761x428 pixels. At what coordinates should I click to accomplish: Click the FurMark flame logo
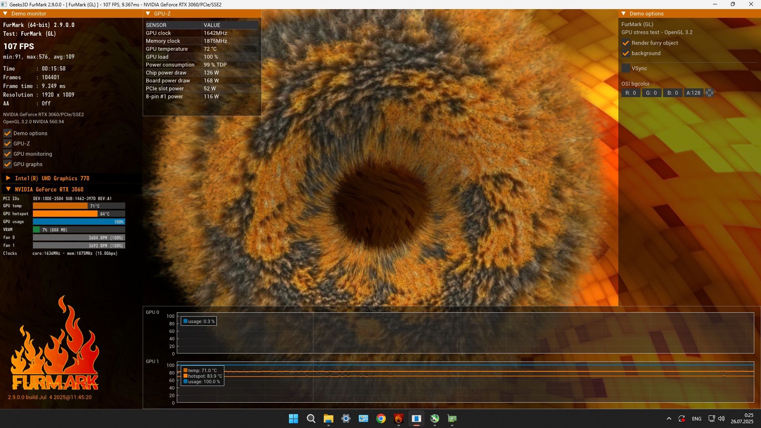(55, 344)
